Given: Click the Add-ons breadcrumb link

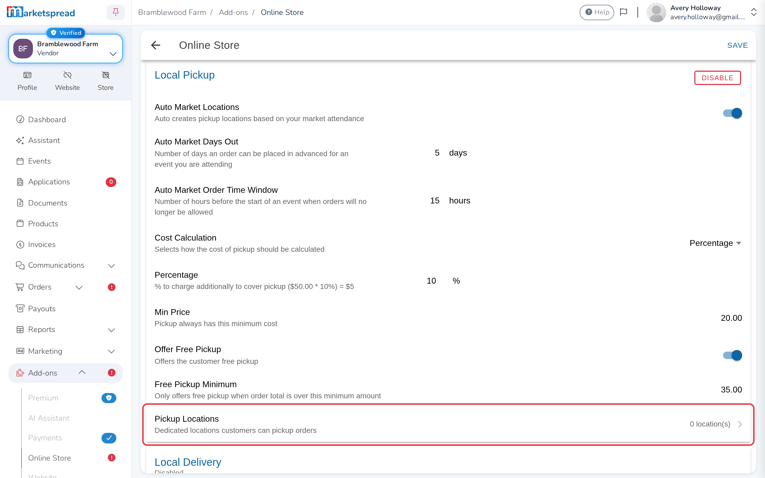Looking at the screenshot, I should click(x=233, y=12).
